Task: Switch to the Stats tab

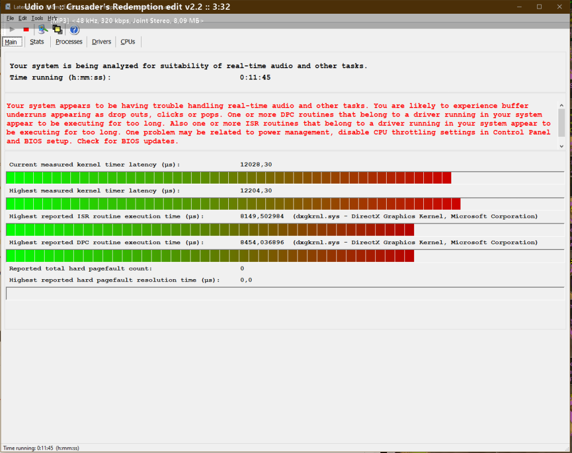Action: (37, 42)
